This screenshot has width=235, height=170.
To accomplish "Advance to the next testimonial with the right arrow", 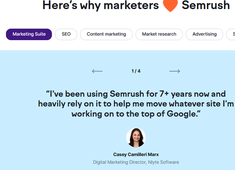I will (x=175, y=71).
